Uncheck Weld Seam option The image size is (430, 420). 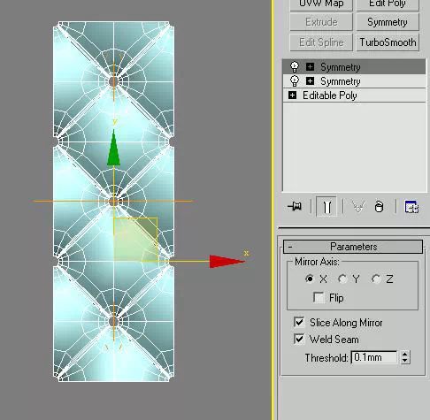point(299,339)
